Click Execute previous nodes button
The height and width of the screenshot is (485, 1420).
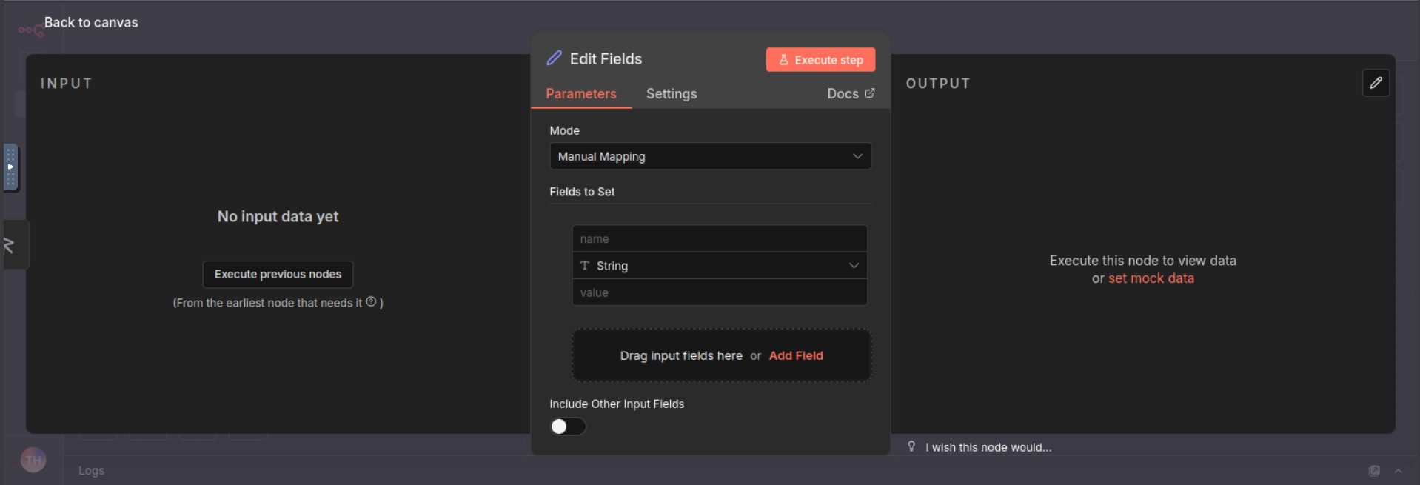pyautogui.click(x=278, y=274)
